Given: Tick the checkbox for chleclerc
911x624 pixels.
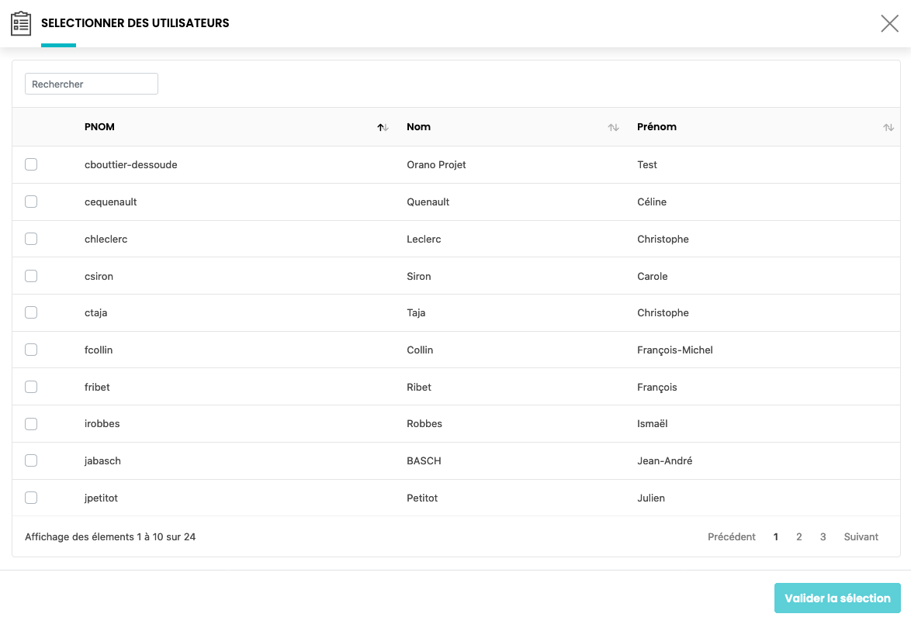Looking at the screenshot, I should click(x=31, y=239).
